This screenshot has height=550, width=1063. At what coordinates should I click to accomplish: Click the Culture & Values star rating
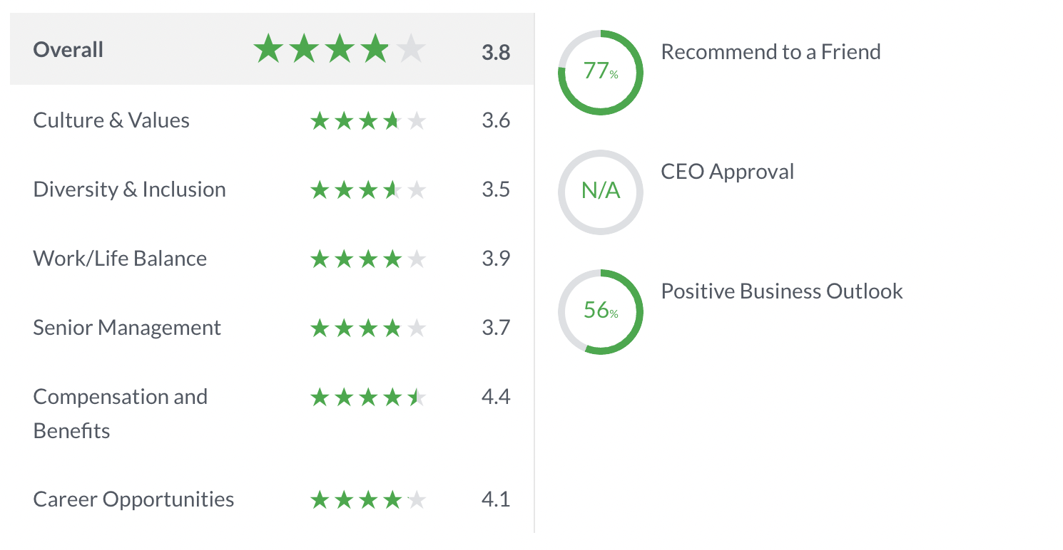[368, 121]
